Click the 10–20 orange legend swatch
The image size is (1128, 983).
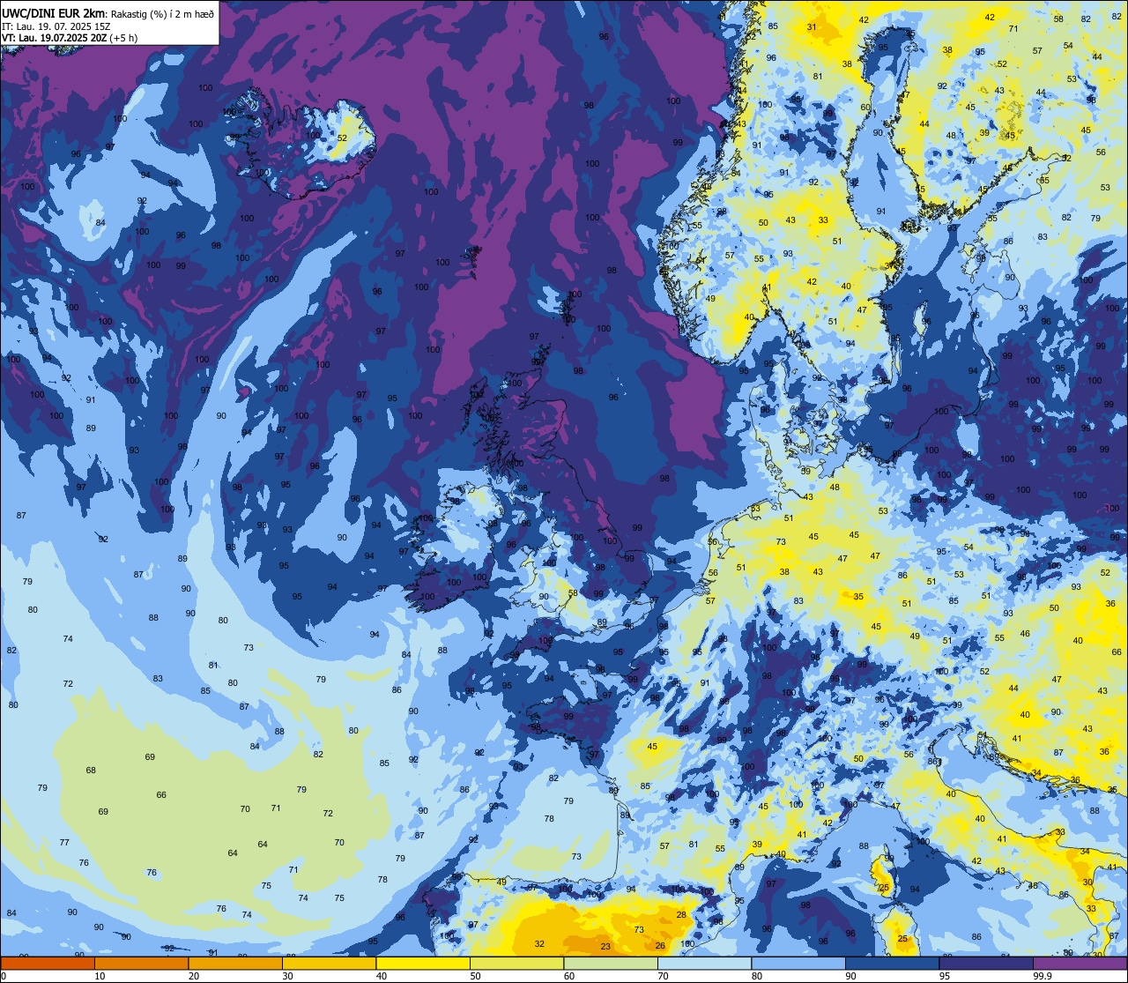(141, 963)
